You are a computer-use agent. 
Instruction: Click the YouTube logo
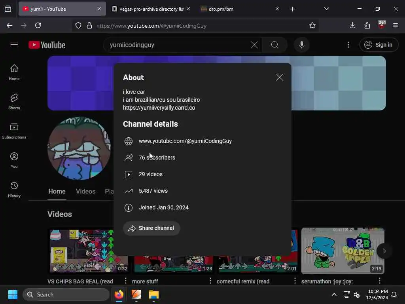click(47, 45)
